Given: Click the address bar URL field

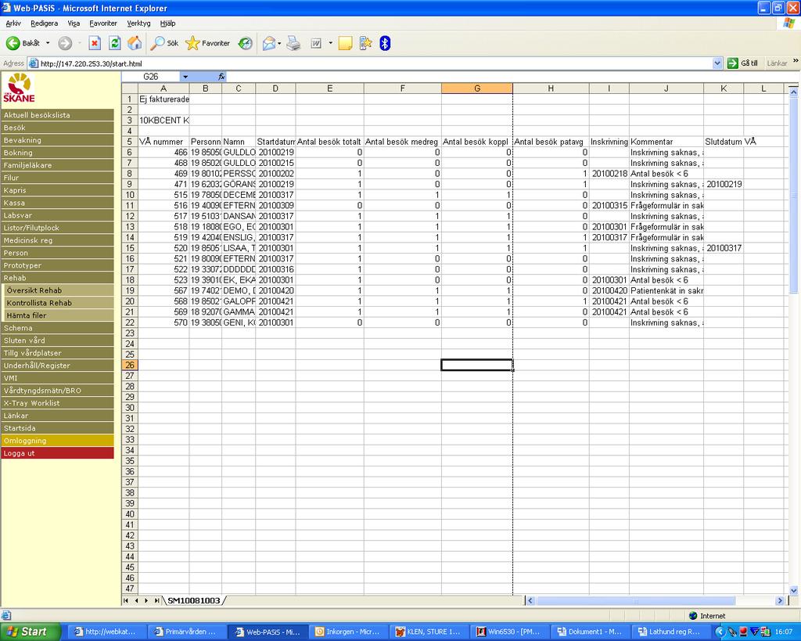Looking at the screenshot, I should tap(375, 63).
